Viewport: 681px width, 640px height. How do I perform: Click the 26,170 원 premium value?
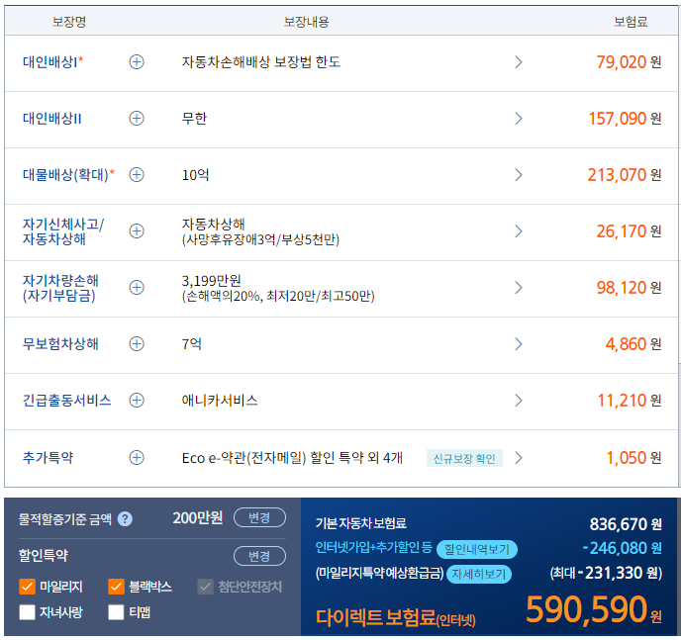(x=629, y=231)
